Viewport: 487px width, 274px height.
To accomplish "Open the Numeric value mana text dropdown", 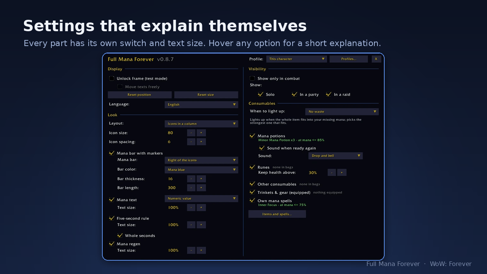I will pyautogui.click(x=201, y=198).
